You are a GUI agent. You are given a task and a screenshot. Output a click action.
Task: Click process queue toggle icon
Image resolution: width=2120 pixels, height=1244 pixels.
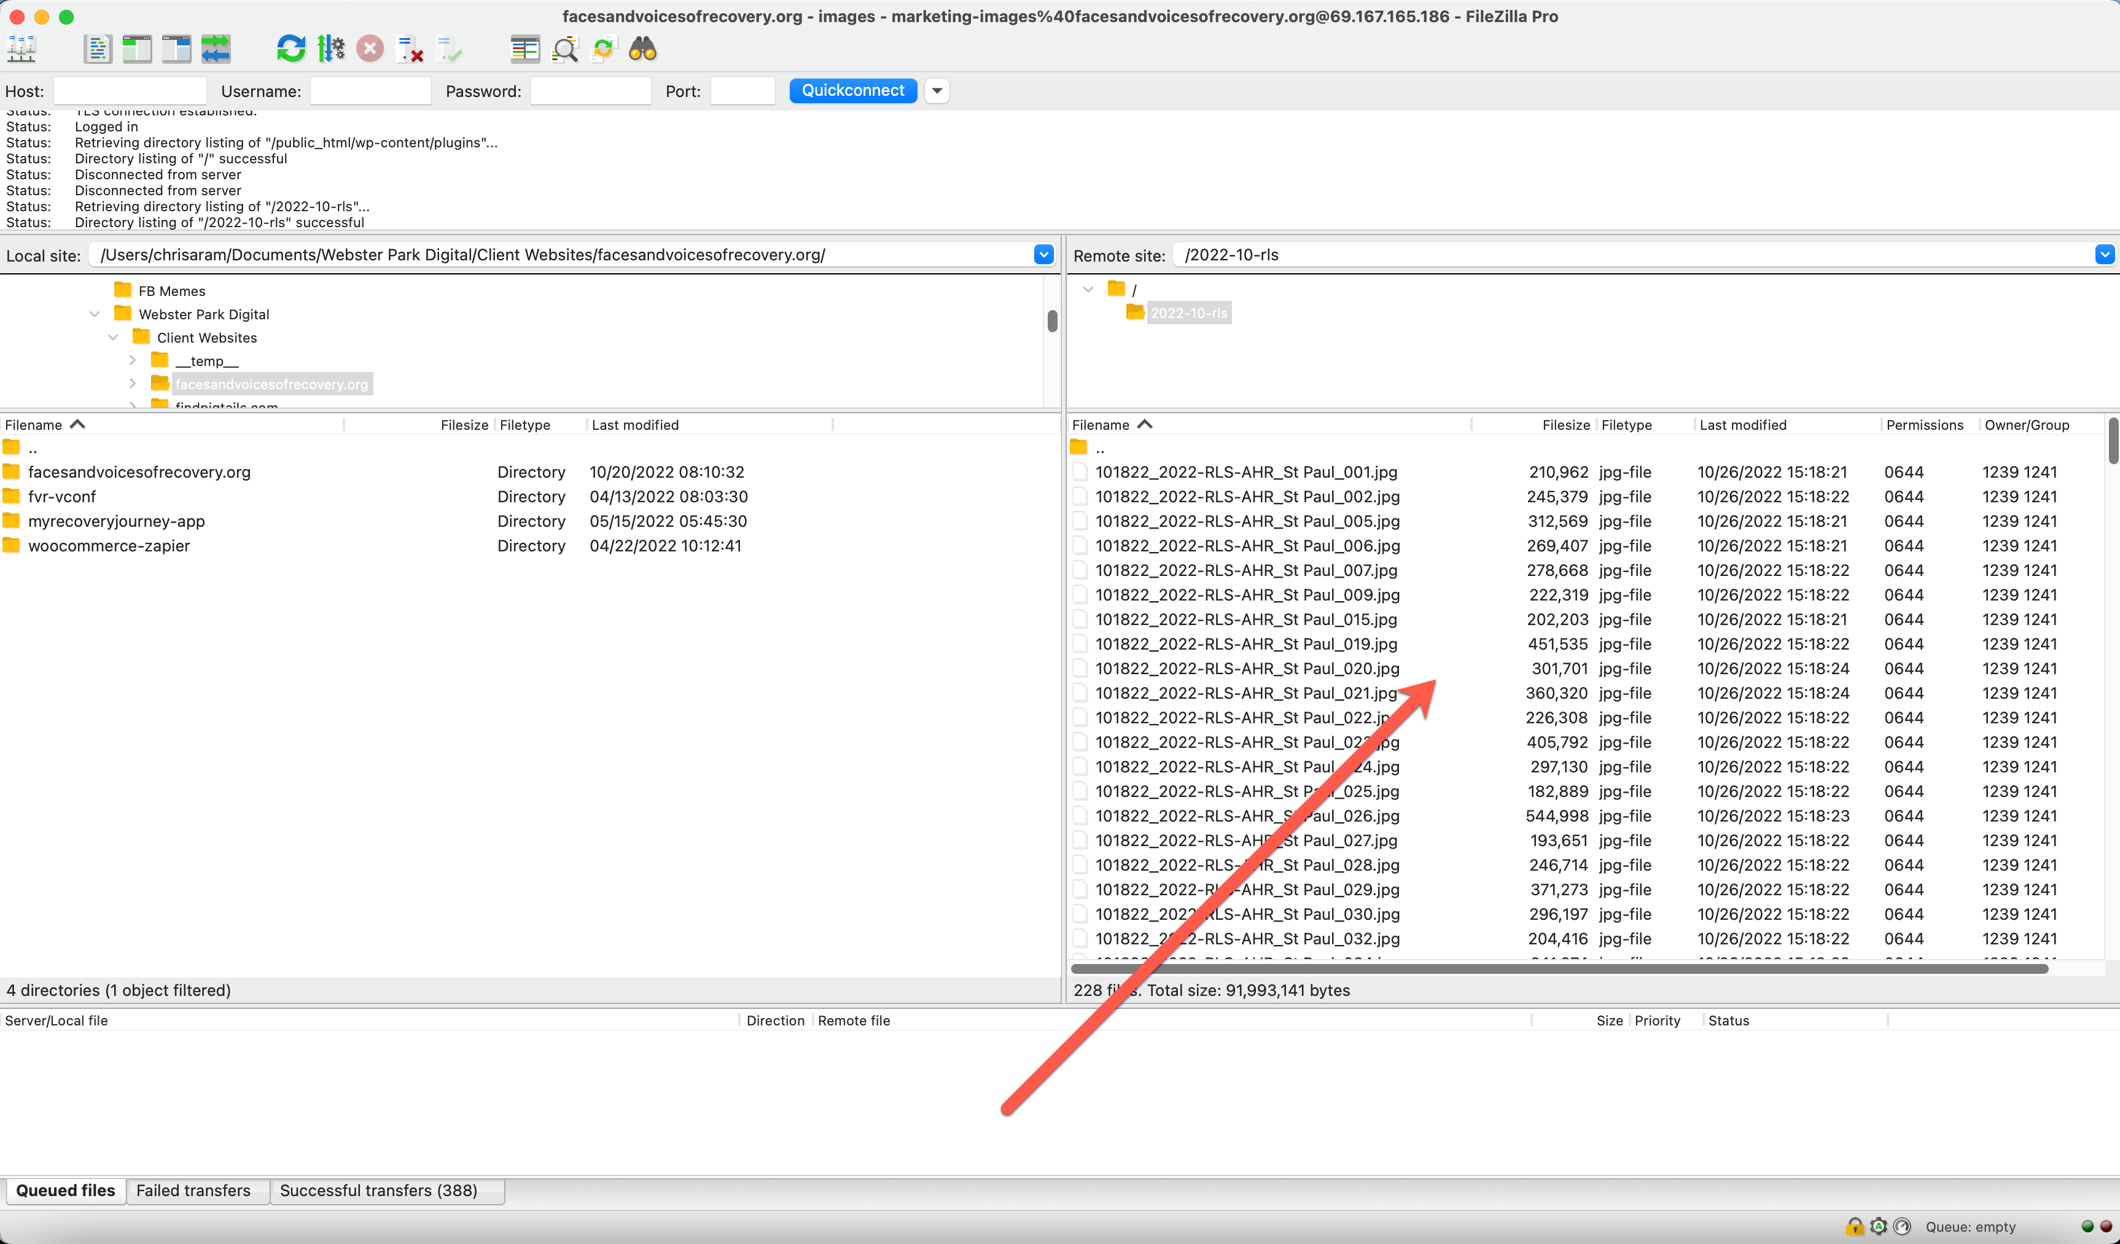coord(330,49)
